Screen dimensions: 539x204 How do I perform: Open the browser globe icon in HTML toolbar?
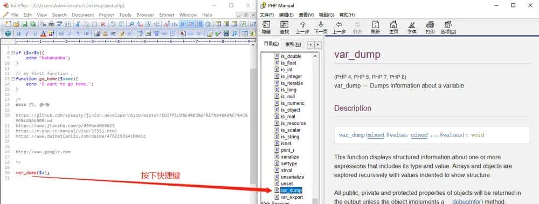coord(8,33)
